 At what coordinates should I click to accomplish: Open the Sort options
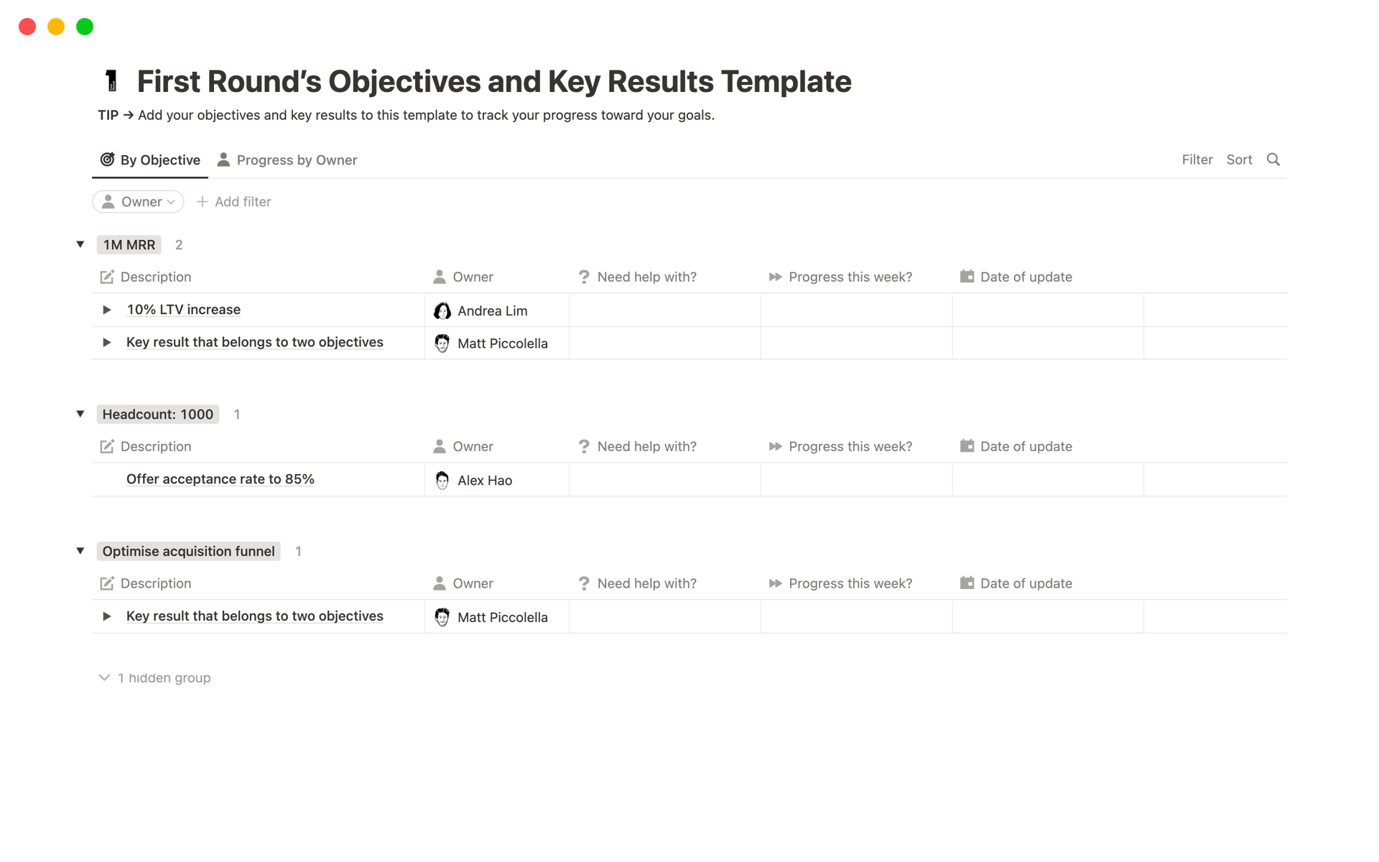1239,159
